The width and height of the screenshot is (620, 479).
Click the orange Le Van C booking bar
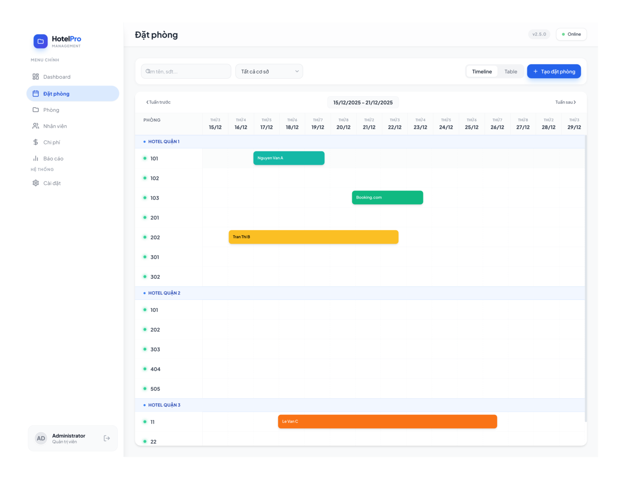click(x=387, y=421)
